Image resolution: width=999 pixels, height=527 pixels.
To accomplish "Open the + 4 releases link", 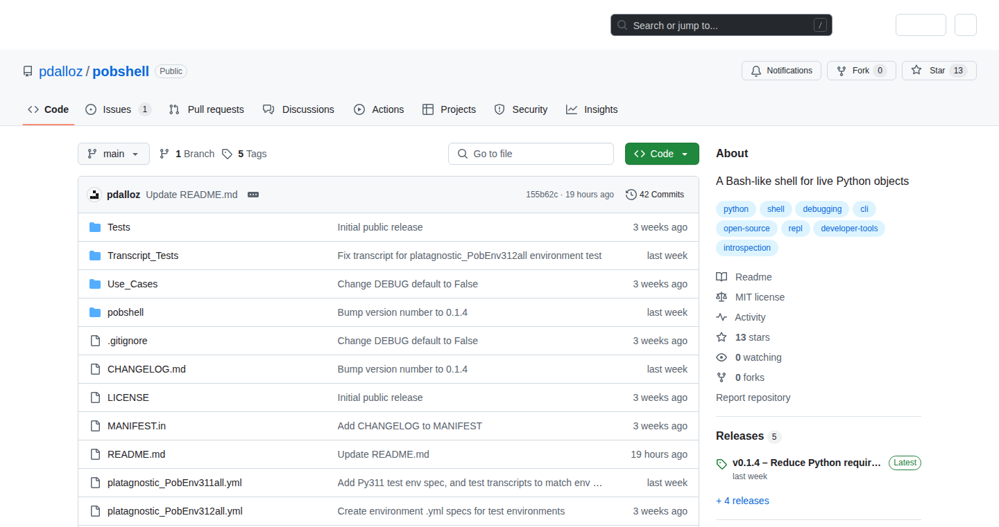I will (x=742, y=501).
